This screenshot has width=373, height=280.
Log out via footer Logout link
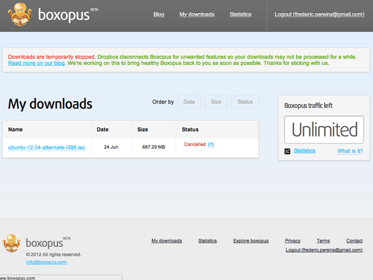(x=324, y=250)
